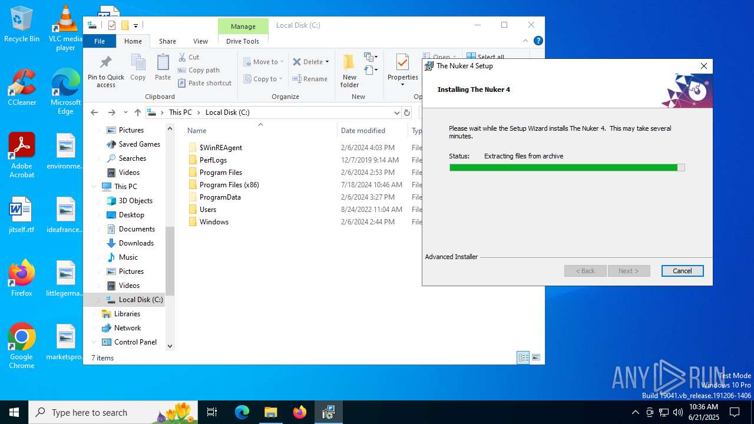The height and width of the screenshot is (424, 754).
Task: Click the Cut scissors command
Action: click(x=188, y=57)
